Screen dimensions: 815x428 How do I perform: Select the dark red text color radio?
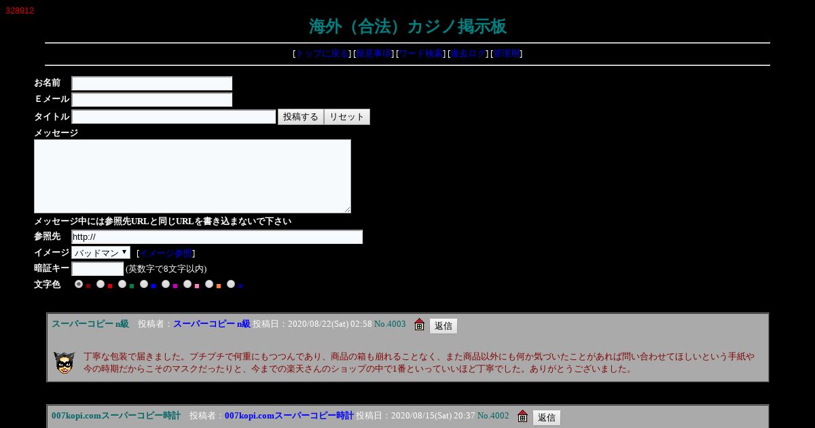pyautogui.click(x=79, y=284)
